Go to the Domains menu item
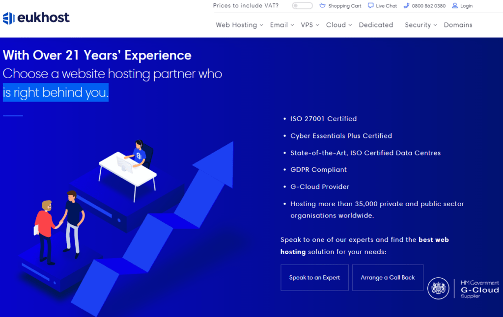This screenshot has width=503, height=317. tap(458, 25)
